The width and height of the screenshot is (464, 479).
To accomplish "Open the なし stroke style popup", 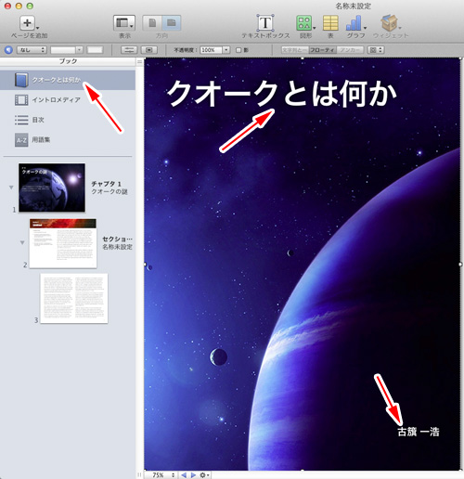I will click(x=32, y=49).
